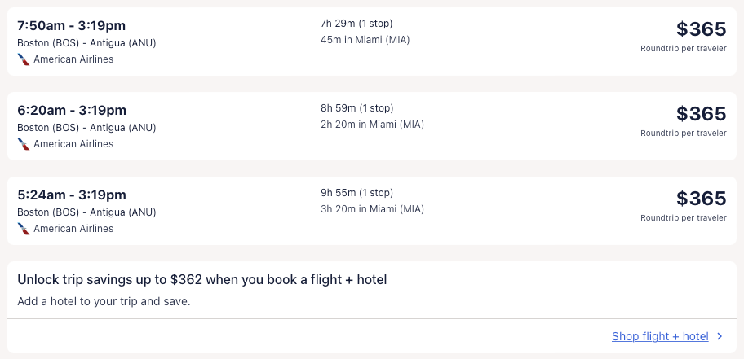Click the $365 price on 7:50am flight

[701, 29]
